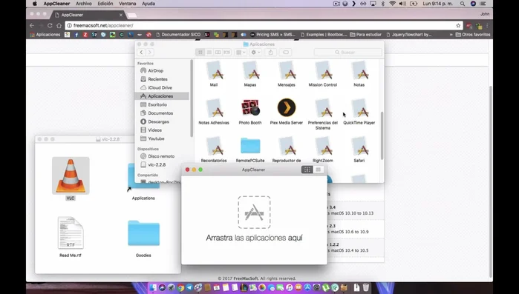Screen dimensions: 519x294
Task: Select Photo Booth in Aplicaciones window
Action: pyautogui.click(x=250, y=107)
